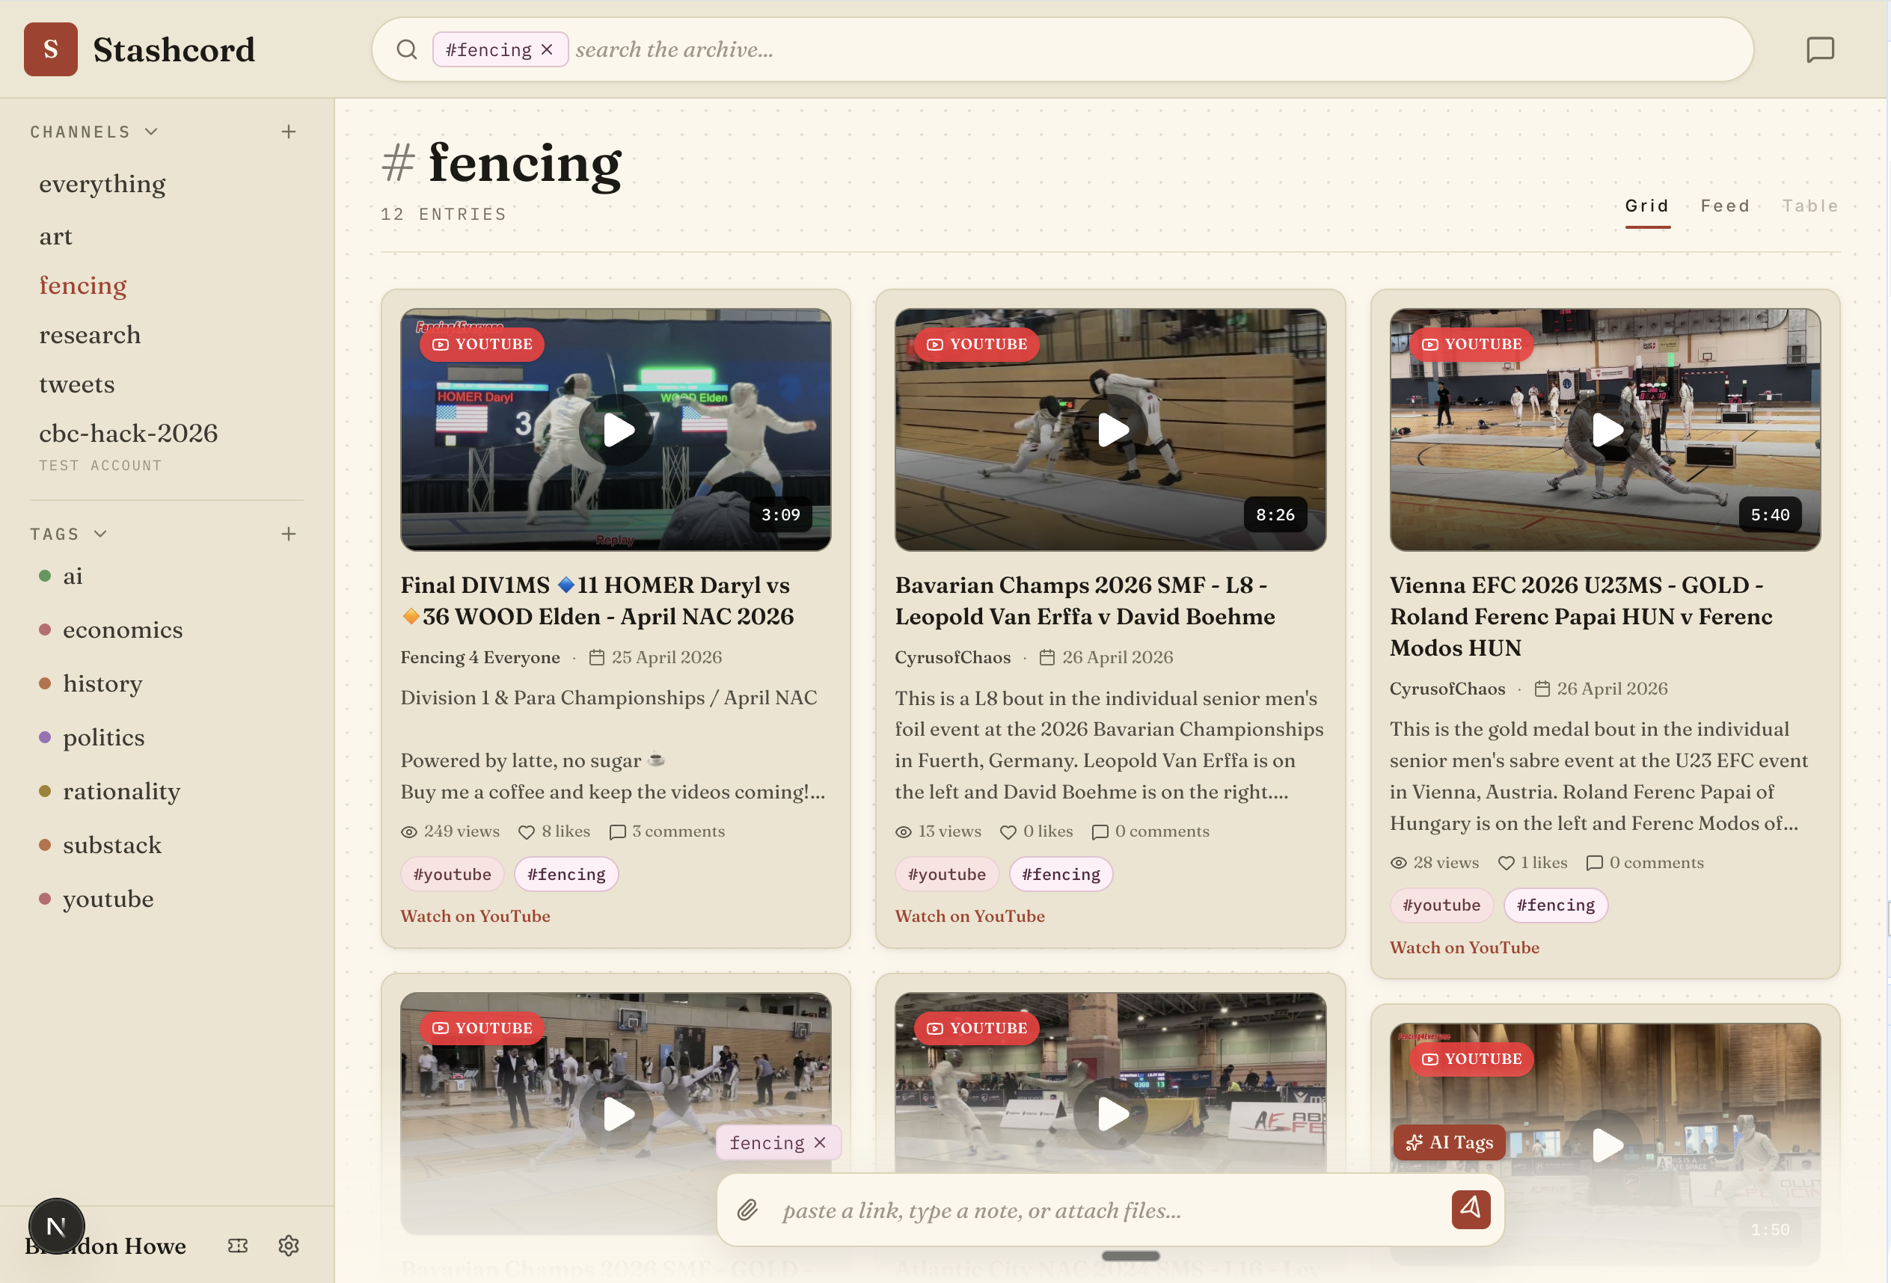
Task: Remove the #fencing search filter chip
Action: pos(547,49)
